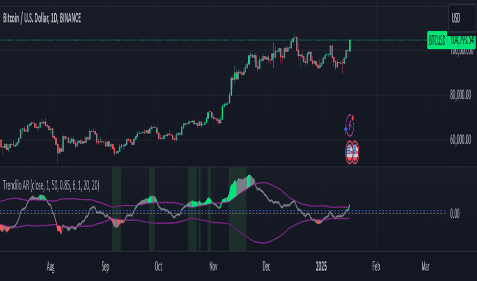The height and width of the screenshot is (281, 477).
Task: Select the Trendilo AR indicator legend
Action: [x=51, y=187]
